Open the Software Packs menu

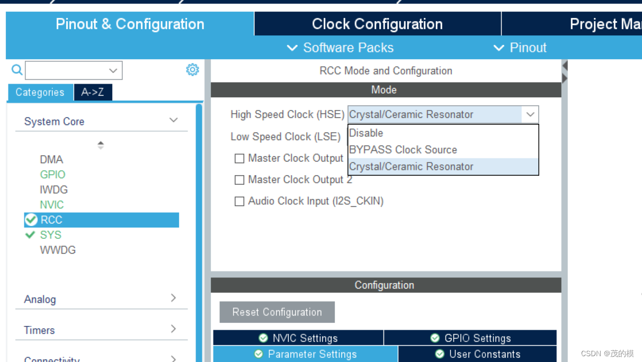(340, 48)
